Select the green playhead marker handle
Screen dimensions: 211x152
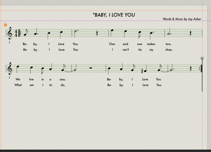(x=202, y=58)
